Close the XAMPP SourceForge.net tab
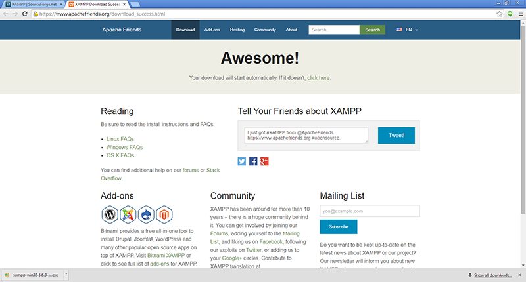This screenshot has height=282, width=526. (x=61, y=5)
